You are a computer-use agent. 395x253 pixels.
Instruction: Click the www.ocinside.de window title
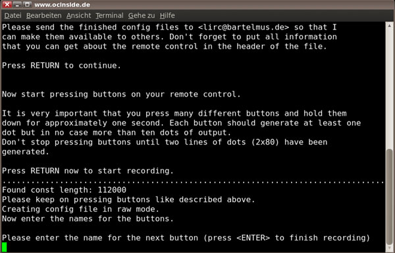[63, 5]
